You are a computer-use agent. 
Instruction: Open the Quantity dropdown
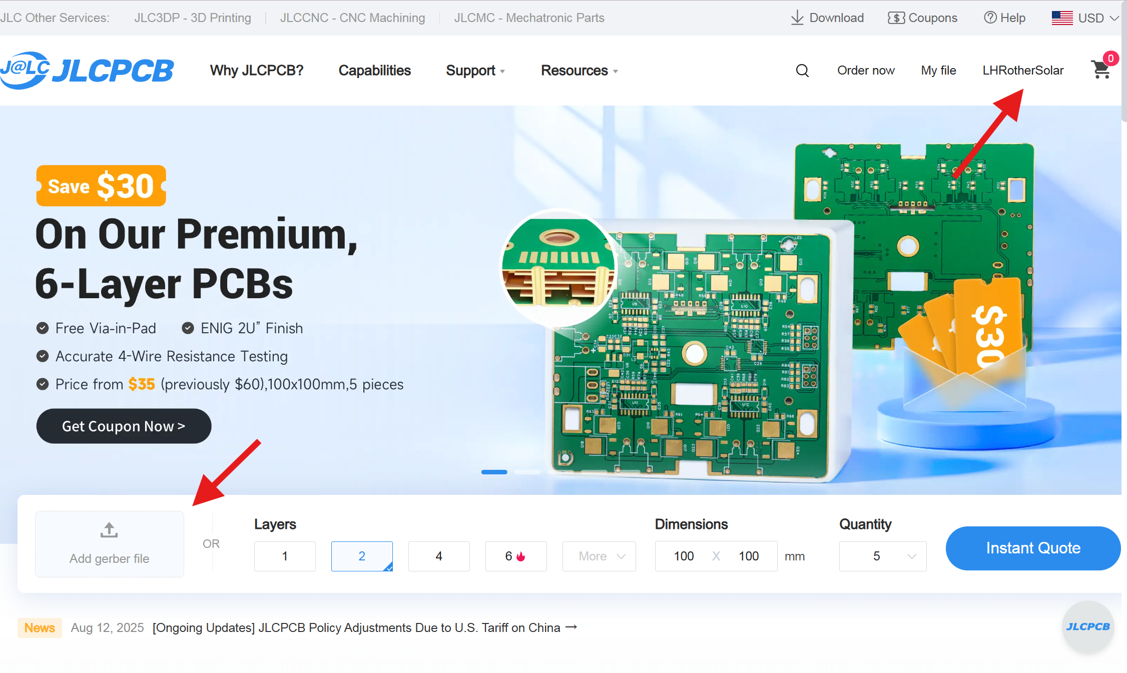(883, 556)
